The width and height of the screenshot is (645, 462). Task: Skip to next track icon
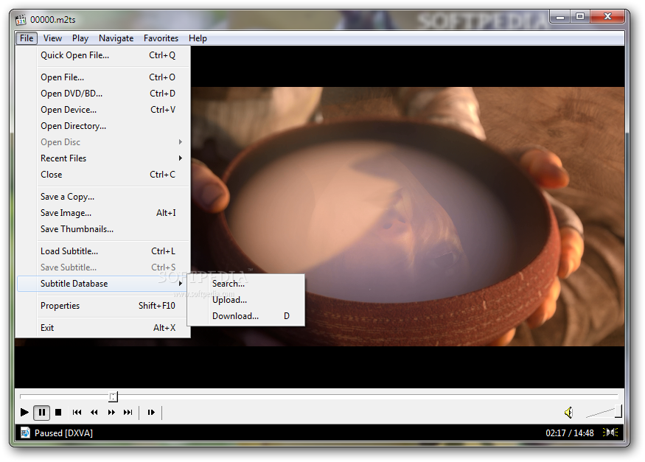click(128, 413)
